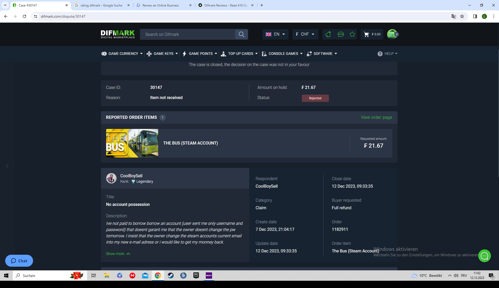
Task: Switch to rating difmark Google Suche tab
Action: (101, 5)
